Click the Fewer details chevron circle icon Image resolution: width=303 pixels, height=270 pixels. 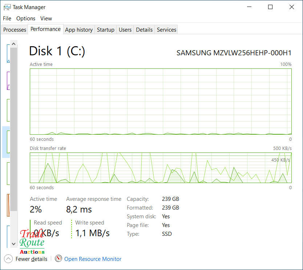click(8, 259)
